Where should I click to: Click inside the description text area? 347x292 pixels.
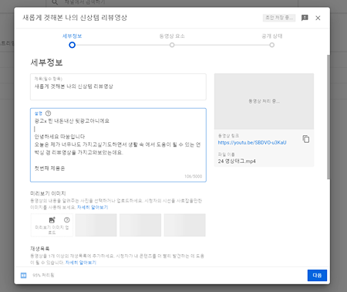(118, 145)
